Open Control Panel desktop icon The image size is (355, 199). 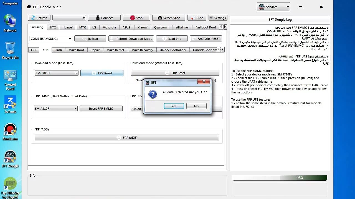(x=10, y=80)
